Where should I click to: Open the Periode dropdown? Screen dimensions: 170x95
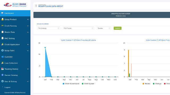point(104,28)
